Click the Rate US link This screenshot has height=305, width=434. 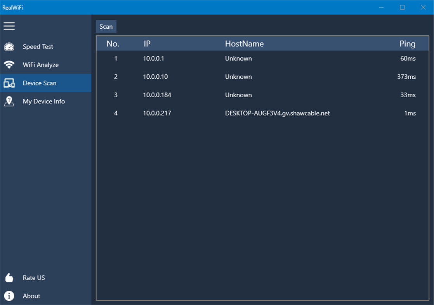pyautogui.click(x=35, y=277)
